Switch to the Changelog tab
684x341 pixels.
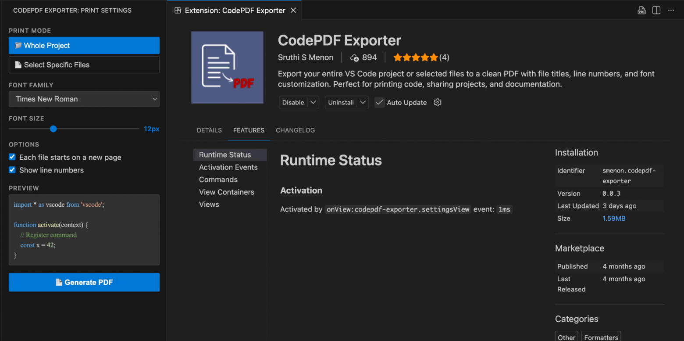[296, 130]
